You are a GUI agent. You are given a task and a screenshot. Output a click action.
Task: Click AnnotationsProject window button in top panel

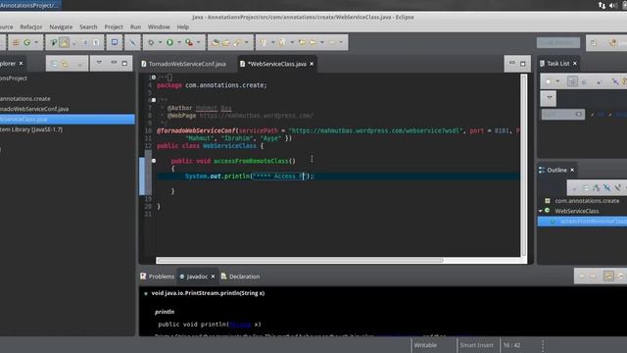(x=30, y=5)
